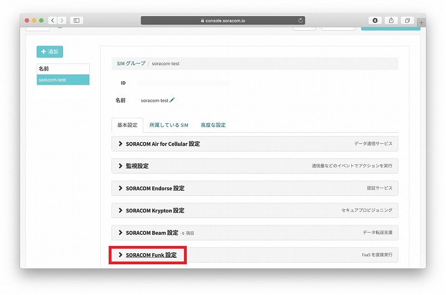The width and height of the screenshot is (446, 295).
Task: Expand SORACOM Beam 設定 section
Action: click(255, 233)
